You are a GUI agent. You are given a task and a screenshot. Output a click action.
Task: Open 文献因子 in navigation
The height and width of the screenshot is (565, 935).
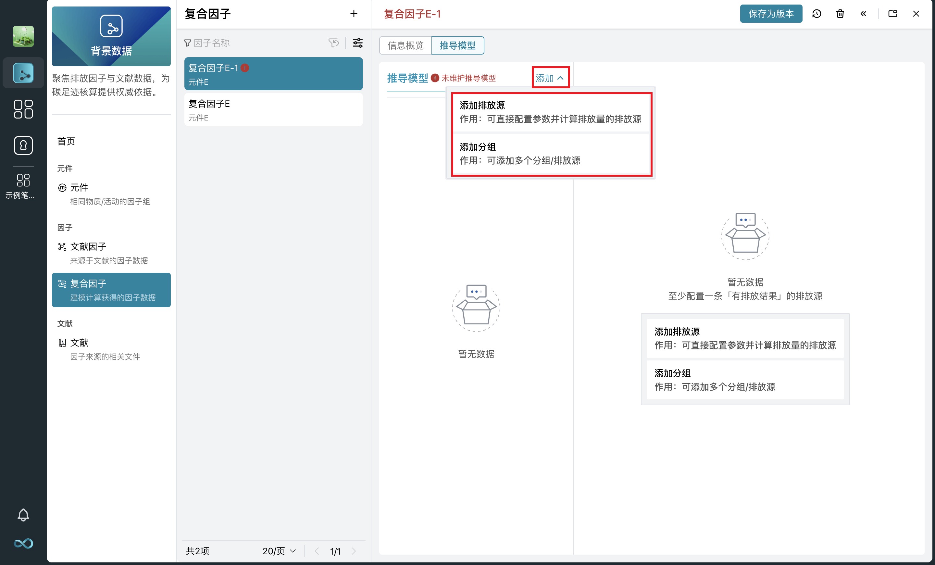[x=88, y=247]
